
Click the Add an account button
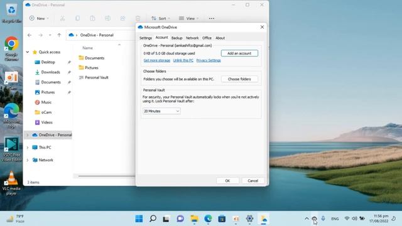239,53
